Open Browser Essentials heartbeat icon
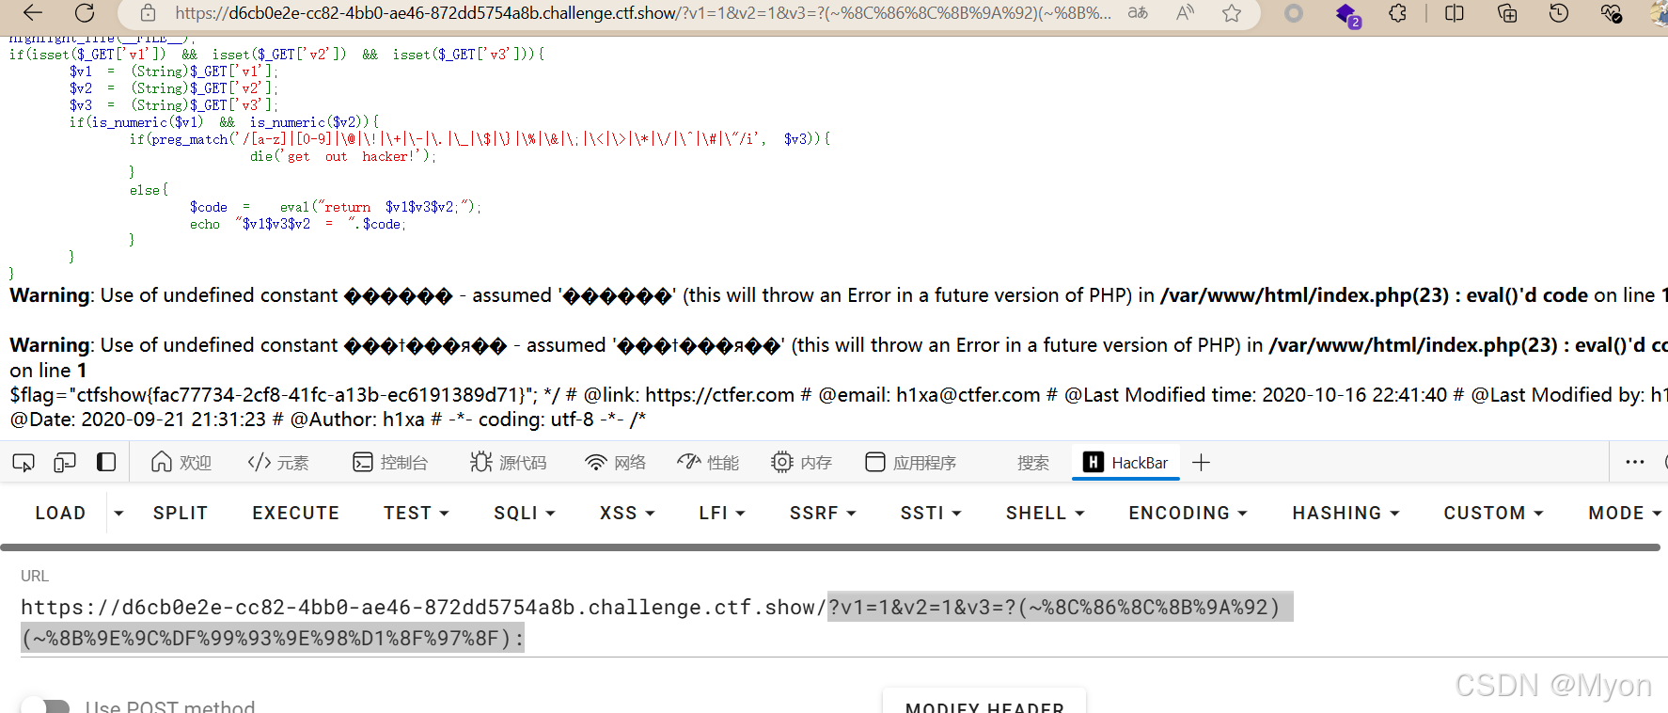This screenshot has width=1668, height=713. point(1611,13)
